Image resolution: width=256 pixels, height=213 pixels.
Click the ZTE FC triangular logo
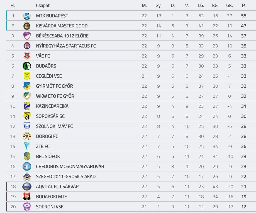pos(27,146)
